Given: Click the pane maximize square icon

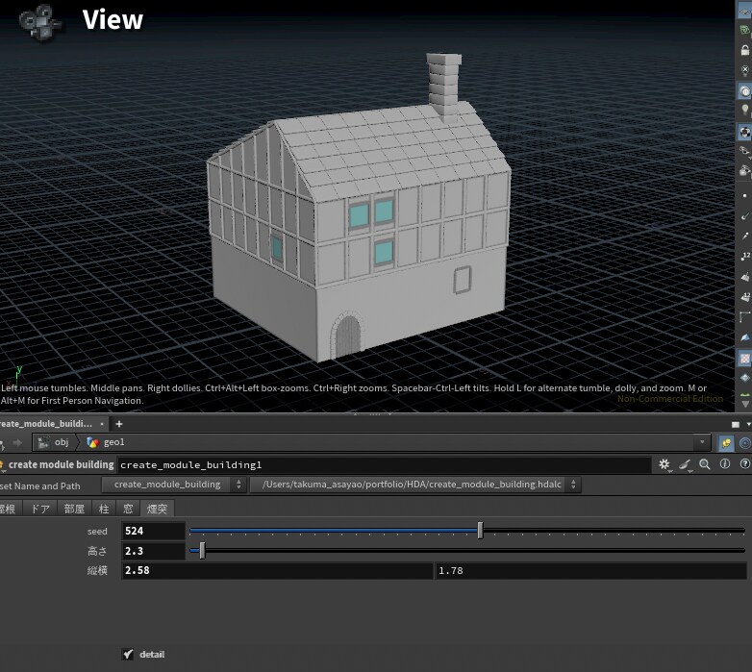Looking at the screenshot, I should click(x=736, y=424).
